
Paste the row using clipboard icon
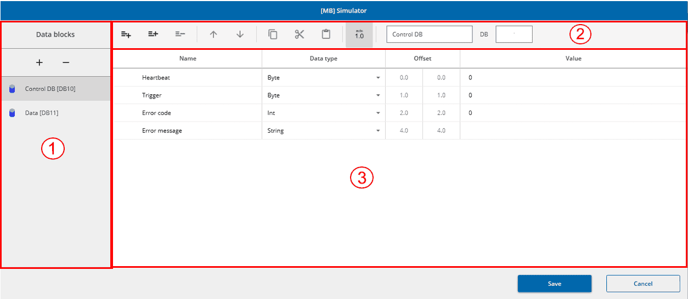point(326,34)
